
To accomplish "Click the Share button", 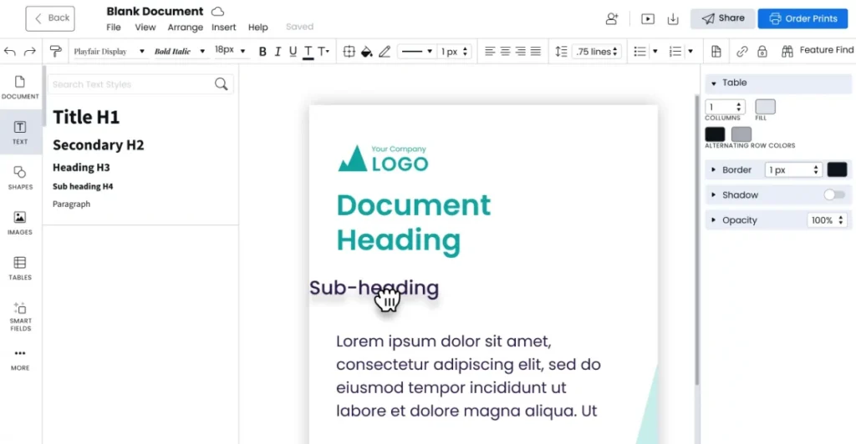I will tap(723, 18).
